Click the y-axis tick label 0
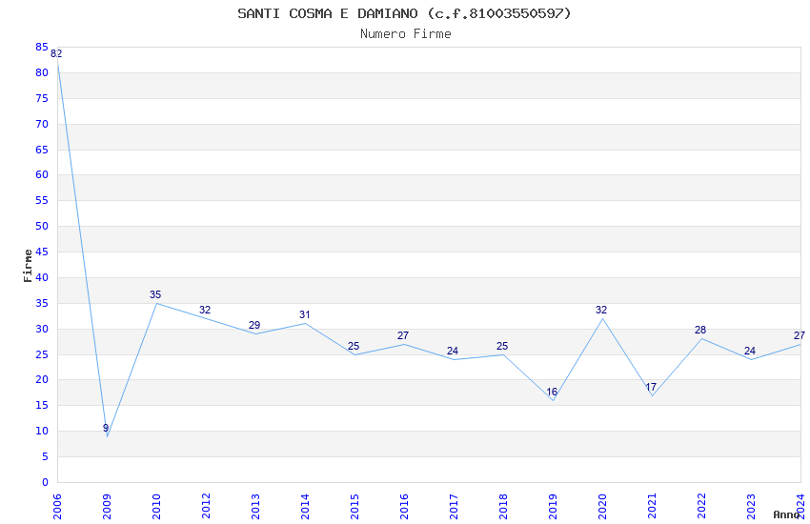810x524 pixels. (x=45, y=483)
